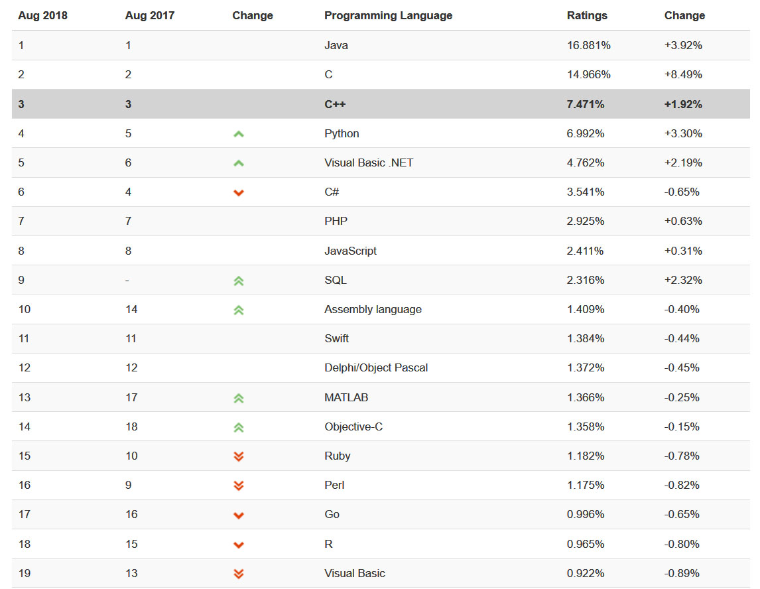
Task: Click the Delphi/Object Pascal entry
Action: click(376, 367)
